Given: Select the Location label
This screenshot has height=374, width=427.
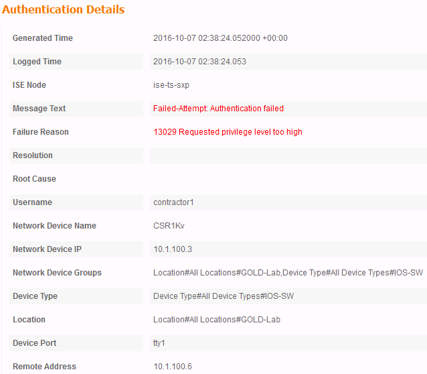Looking at the screenshot, I should pos(29,320).
